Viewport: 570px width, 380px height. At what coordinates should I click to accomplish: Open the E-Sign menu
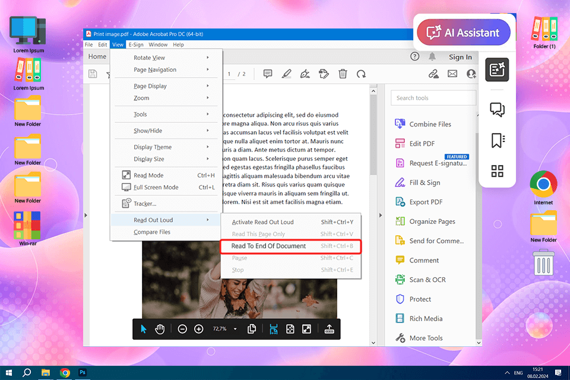tap(136, 45)
